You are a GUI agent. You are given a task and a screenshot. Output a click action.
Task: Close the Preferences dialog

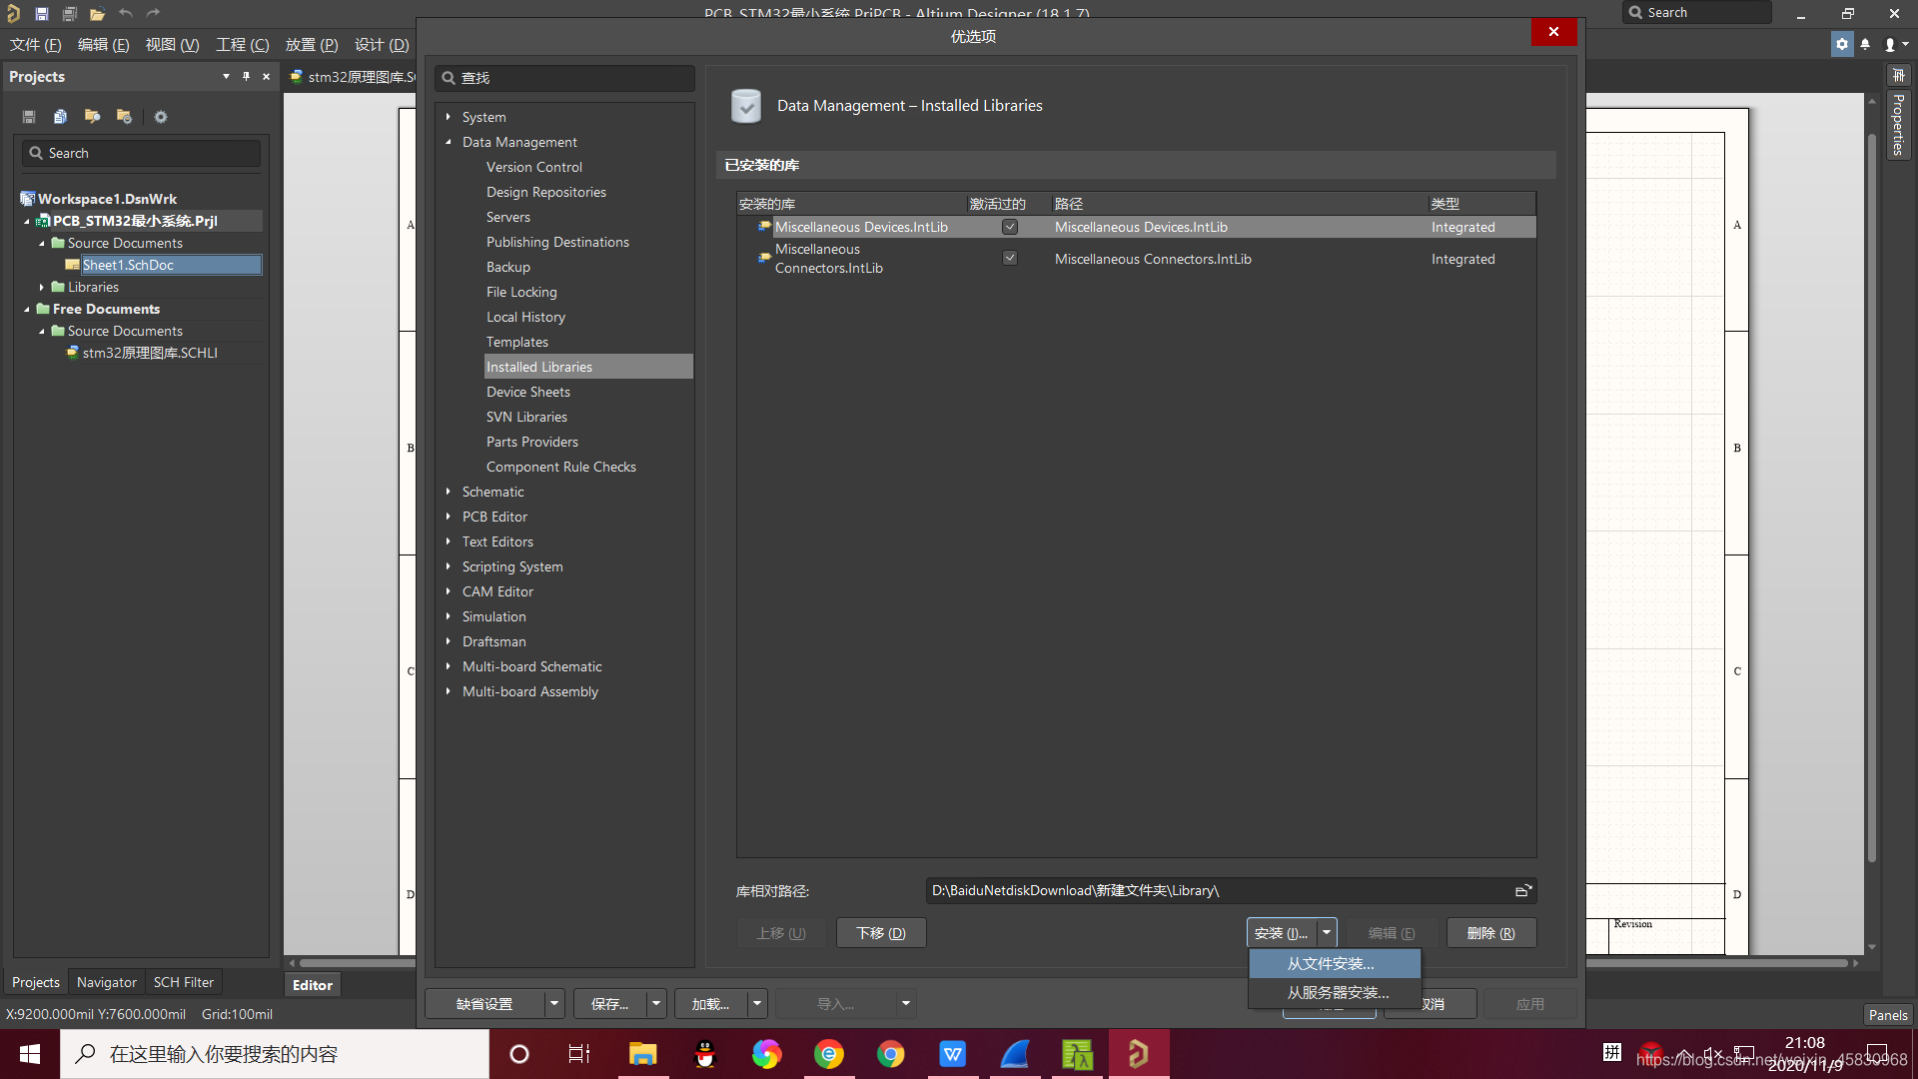[1553, 32]
